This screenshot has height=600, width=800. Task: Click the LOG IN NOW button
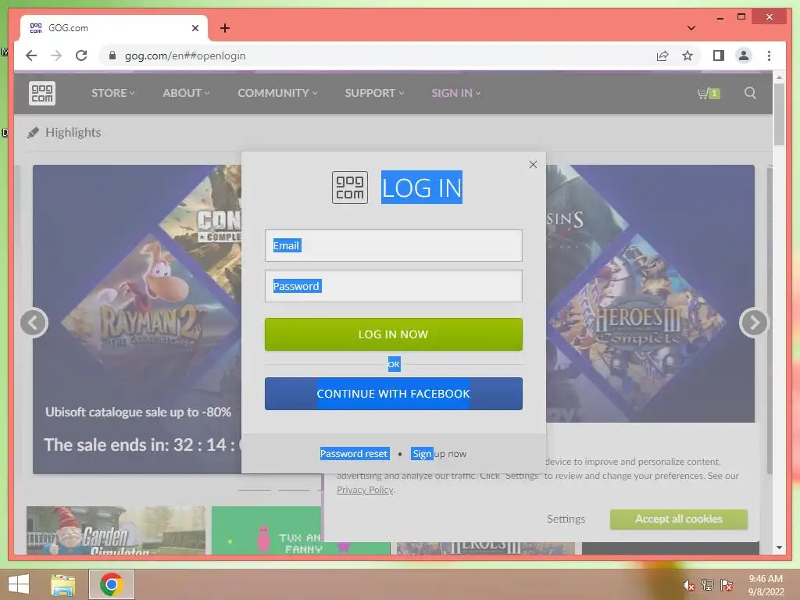[394, 334]
